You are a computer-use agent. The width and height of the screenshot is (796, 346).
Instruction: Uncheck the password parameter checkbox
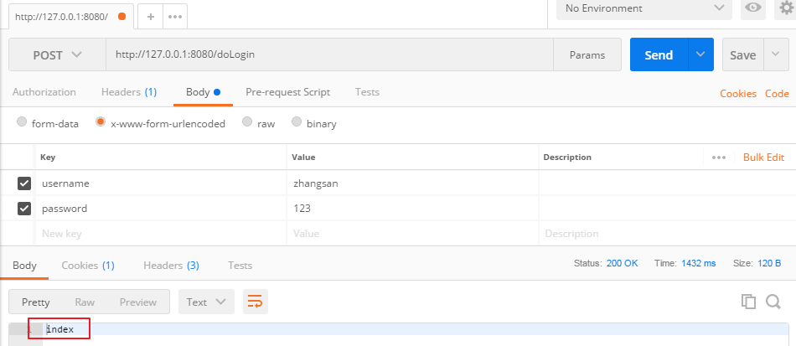24,208
